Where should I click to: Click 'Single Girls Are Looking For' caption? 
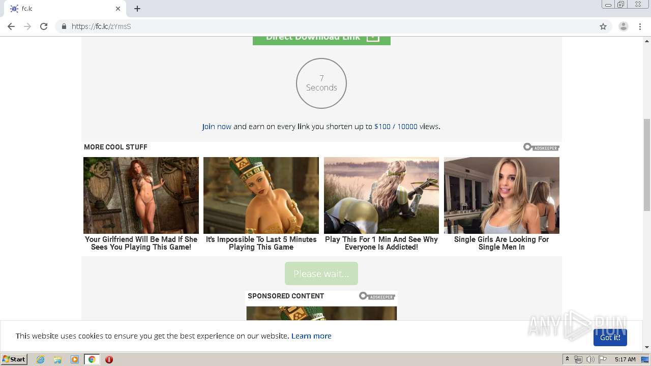(x=501, y=243)
